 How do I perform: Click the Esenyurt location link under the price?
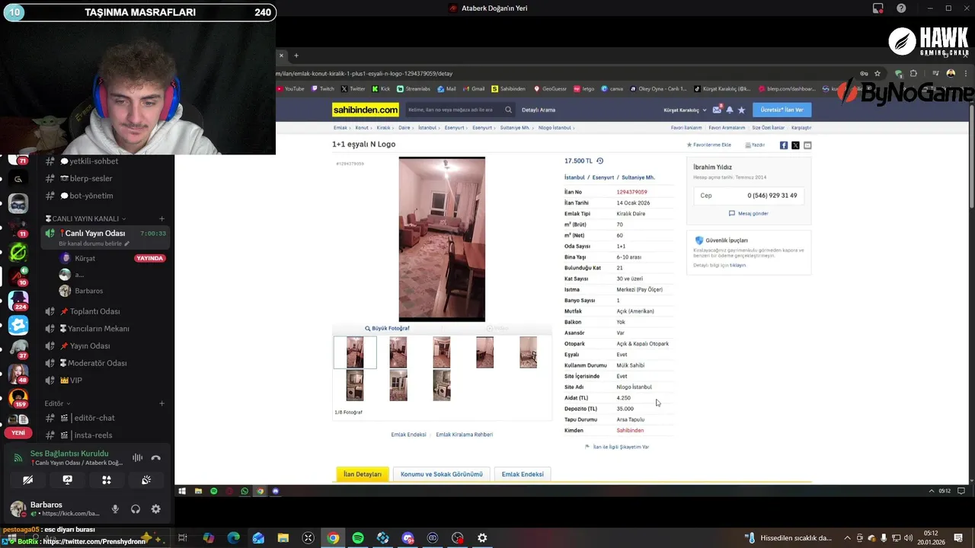coord(603,177)
